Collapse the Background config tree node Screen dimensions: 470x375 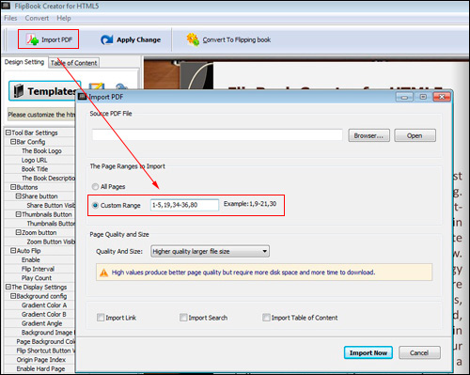coord(13,296)
